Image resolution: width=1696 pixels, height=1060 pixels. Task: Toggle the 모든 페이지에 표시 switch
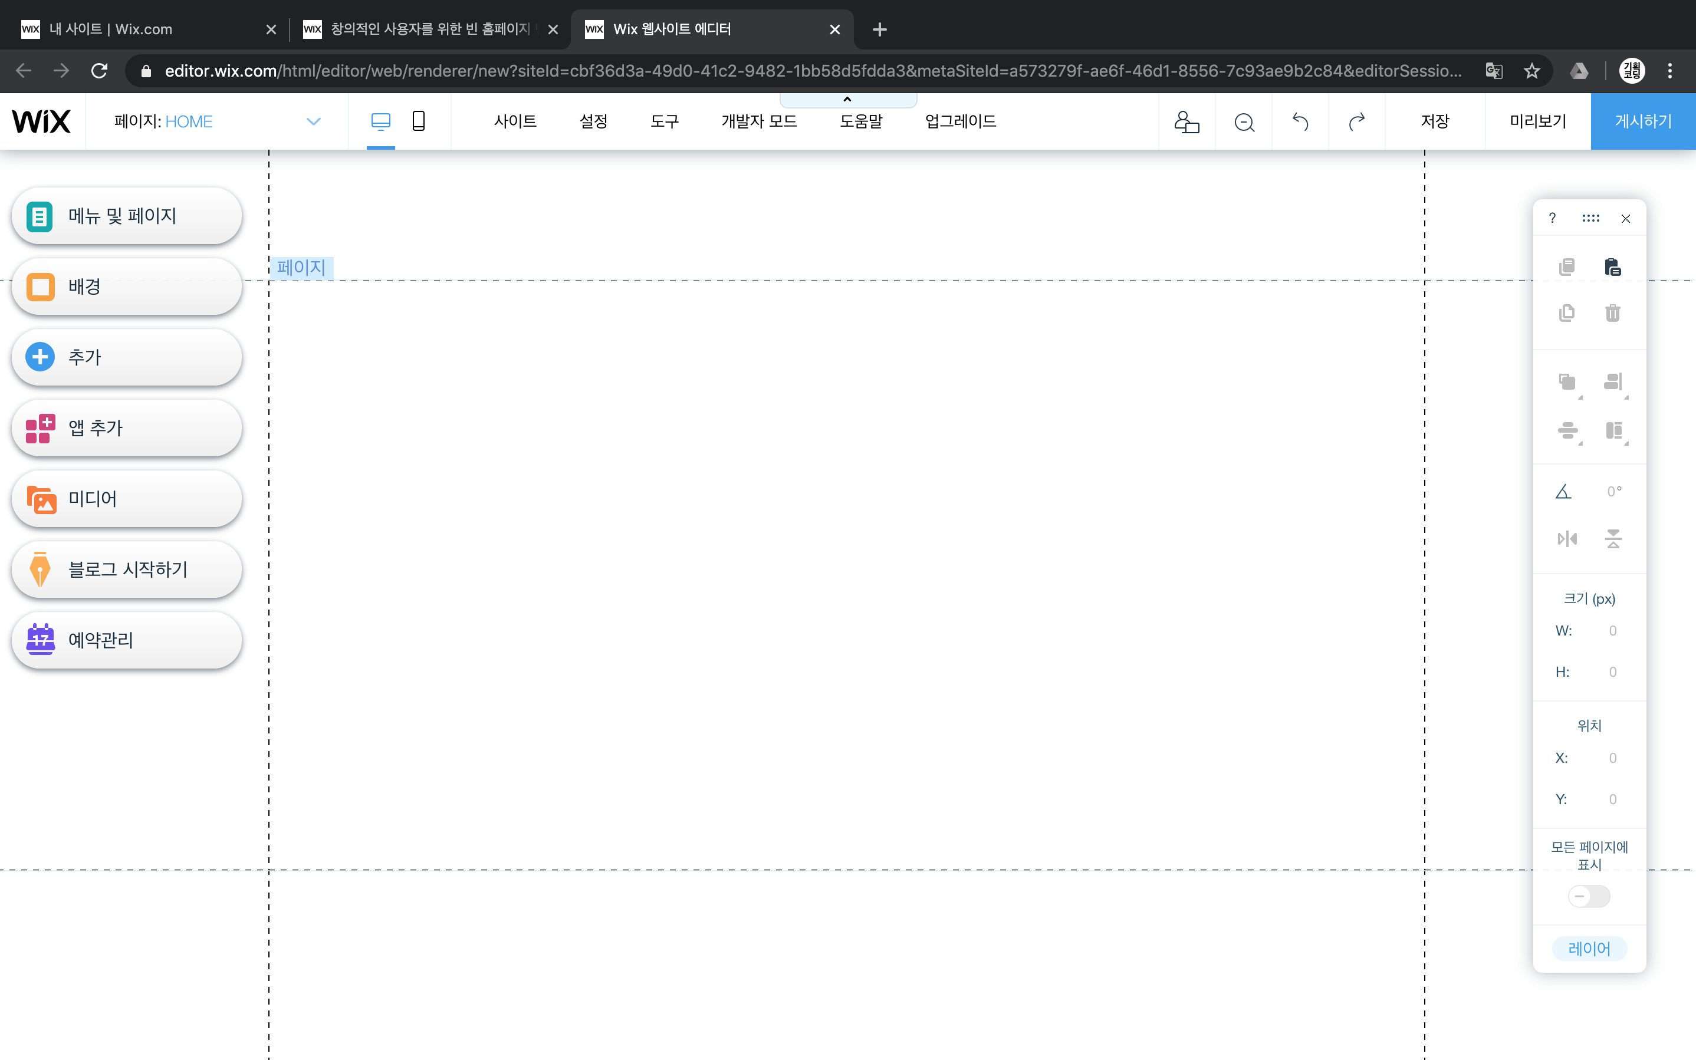coord(1589,896)
